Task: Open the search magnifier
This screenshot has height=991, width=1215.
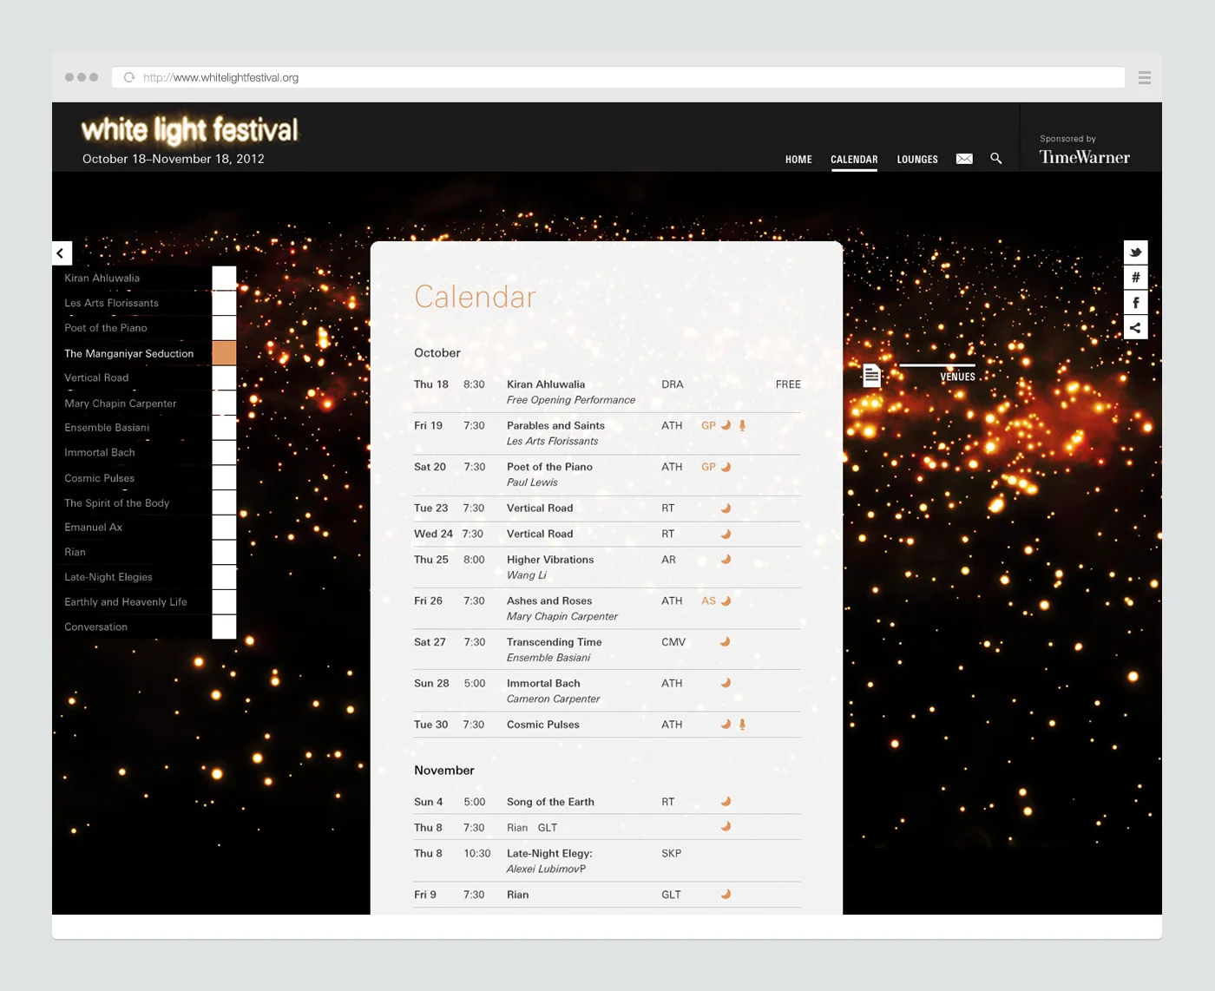Action: [995, 159]
